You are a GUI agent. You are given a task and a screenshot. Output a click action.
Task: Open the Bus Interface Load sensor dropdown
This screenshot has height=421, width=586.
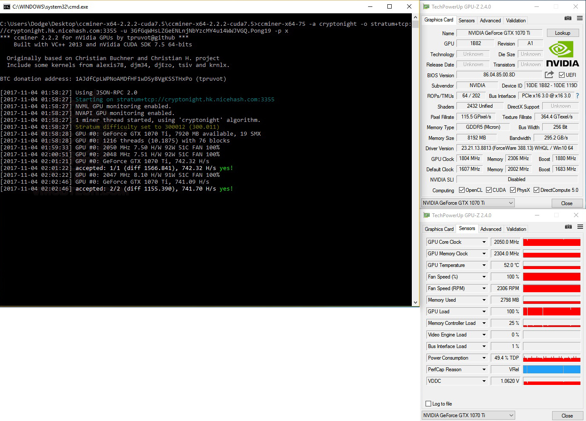[x=484, y=346]
